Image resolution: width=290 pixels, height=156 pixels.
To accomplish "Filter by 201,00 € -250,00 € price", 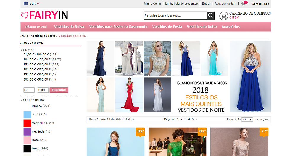I will click(x=41, y=69).
